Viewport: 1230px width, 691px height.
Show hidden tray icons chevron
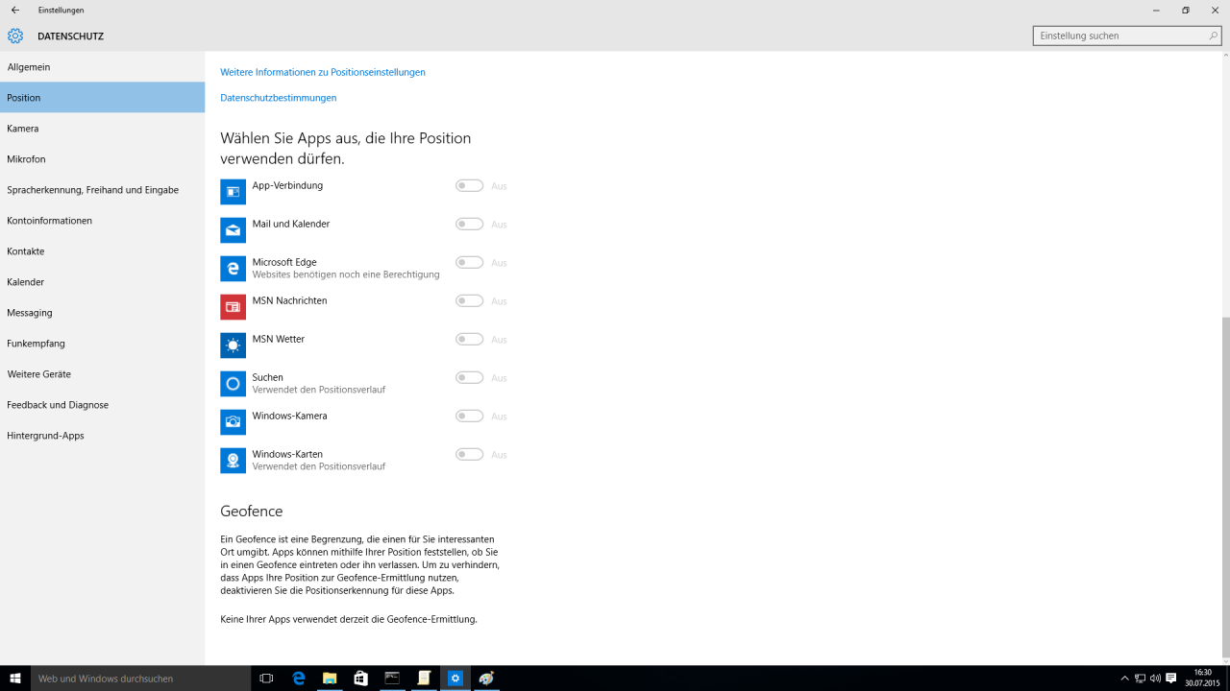(1124, 679)
